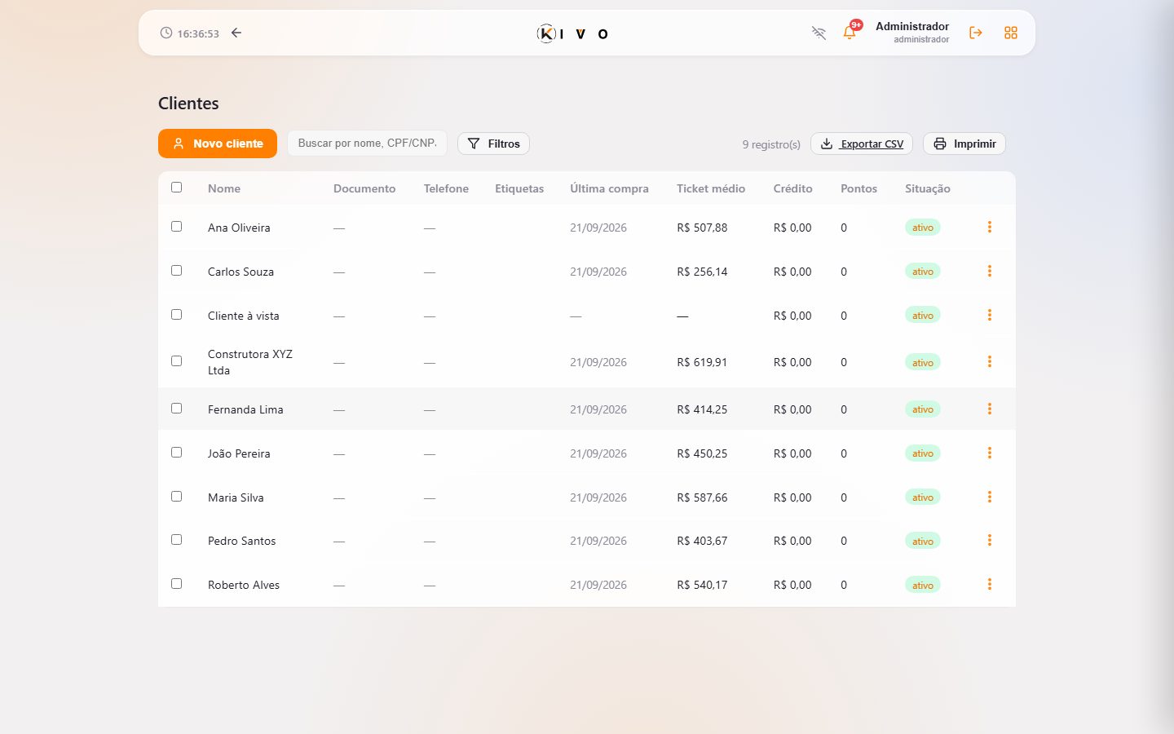Check the Fernanda Lima row checkbox
Viewport: 1174px width, 734px height.
(x=176, y=408)
